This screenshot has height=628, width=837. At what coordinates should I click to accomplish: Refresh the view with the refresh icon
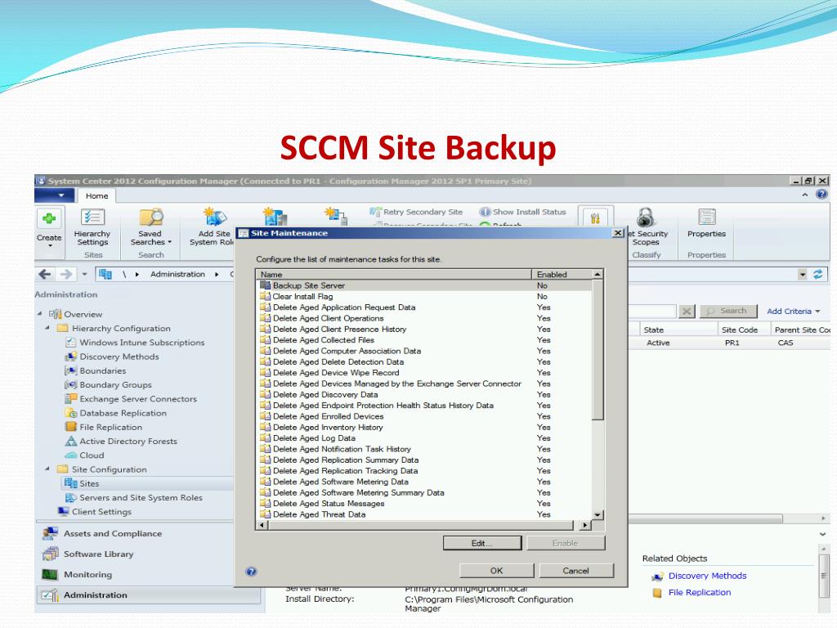(817, 275)
